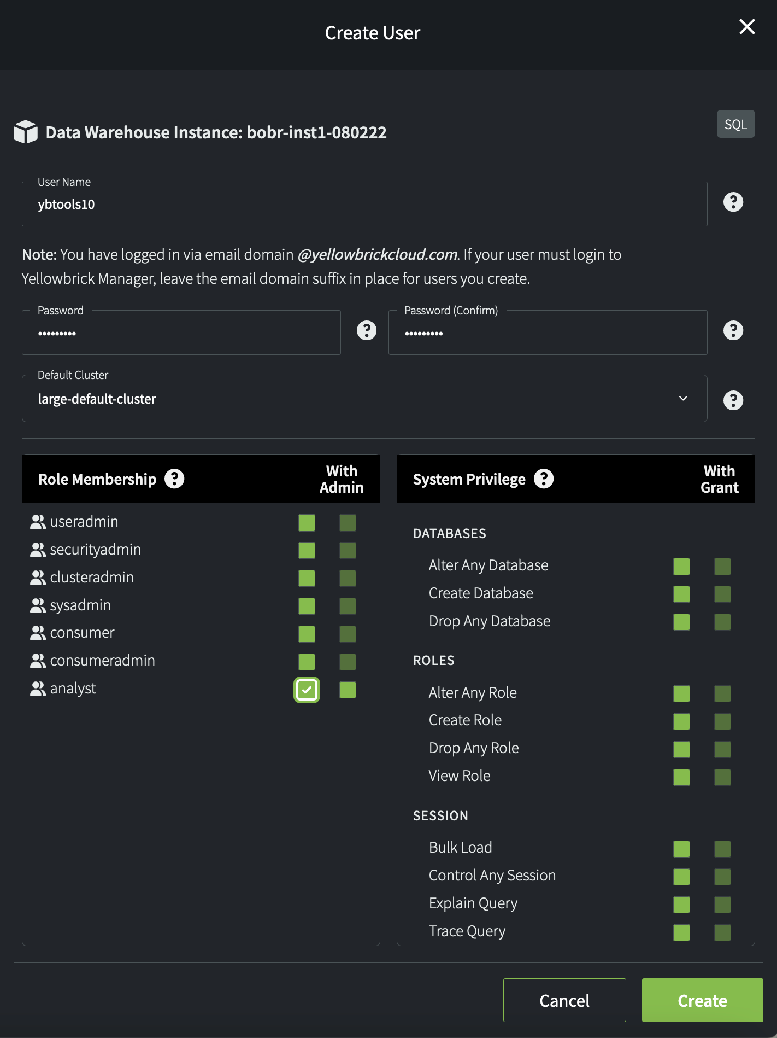Click the help icon beside Password field
This screenshot has height=1038, width=777.
366,330
